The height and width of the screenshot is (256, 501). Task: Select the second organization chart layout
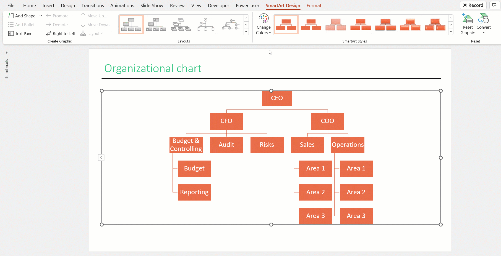point(156,25)
